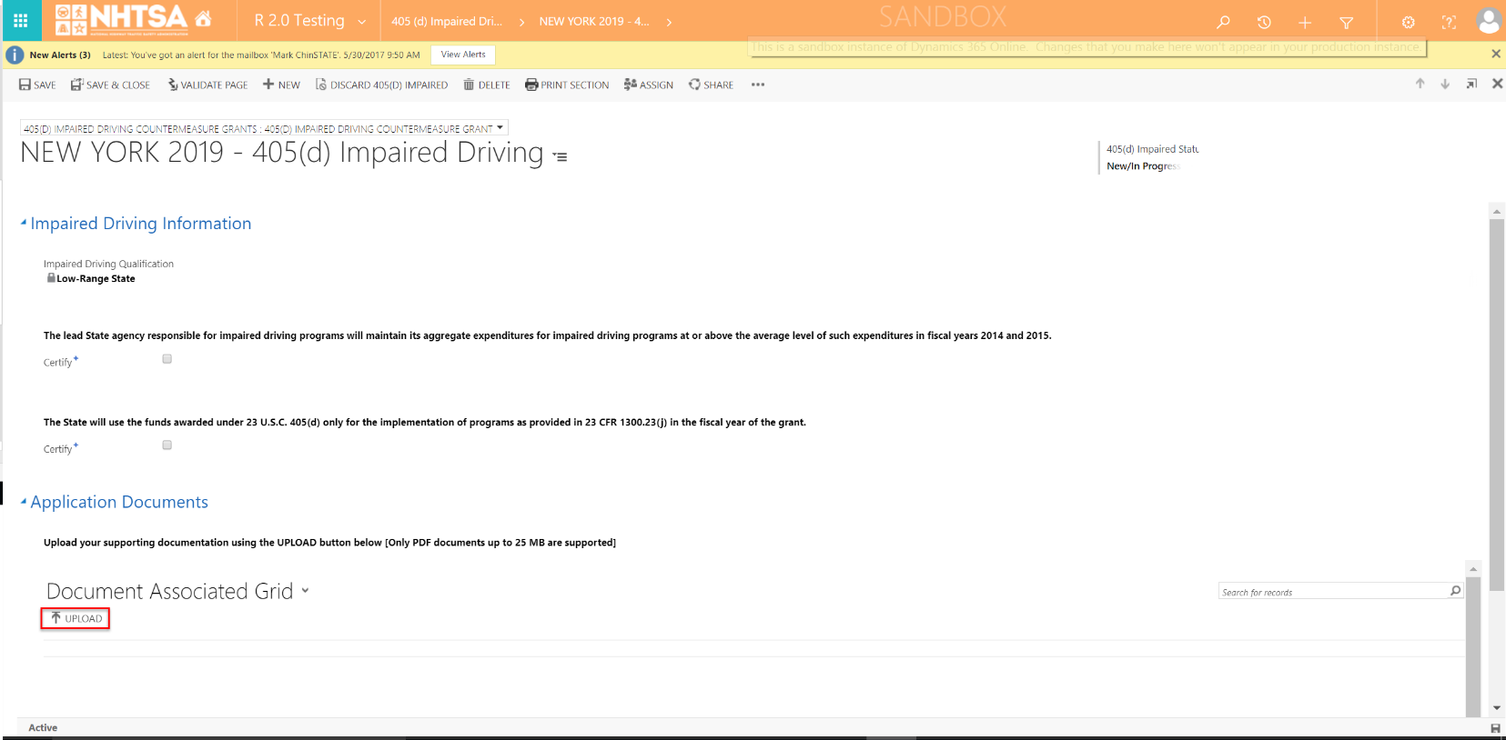Open the help question mark icon
1506x740 pixels.
(x=1449, y=22)
